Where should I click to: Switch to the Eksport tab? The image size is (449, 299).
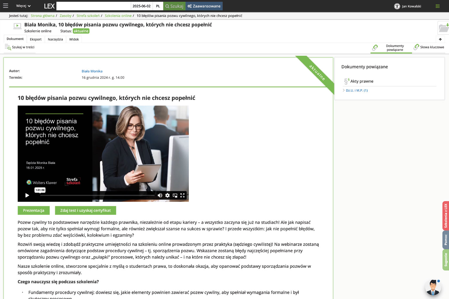[x=36, y=39]
